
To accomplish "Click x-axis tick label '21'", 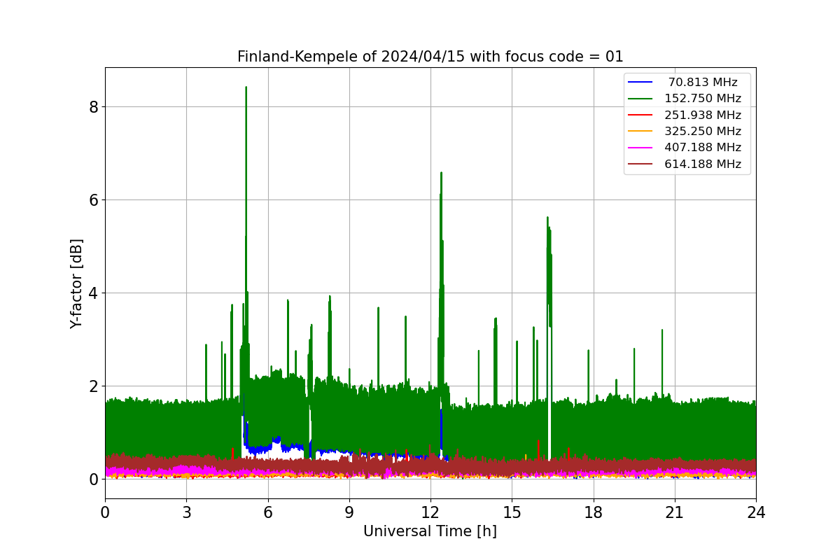I will [675, 512].
